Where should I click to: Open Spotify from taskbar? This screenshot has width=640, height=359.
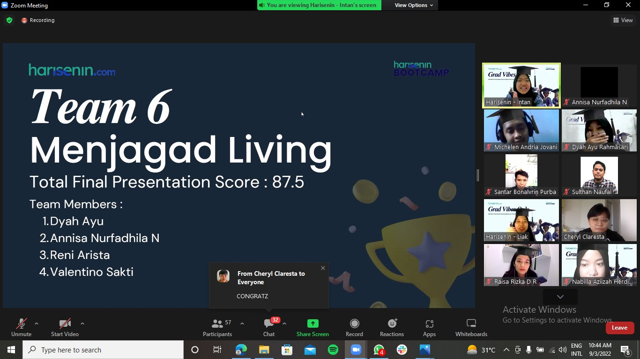coord(333,350)
